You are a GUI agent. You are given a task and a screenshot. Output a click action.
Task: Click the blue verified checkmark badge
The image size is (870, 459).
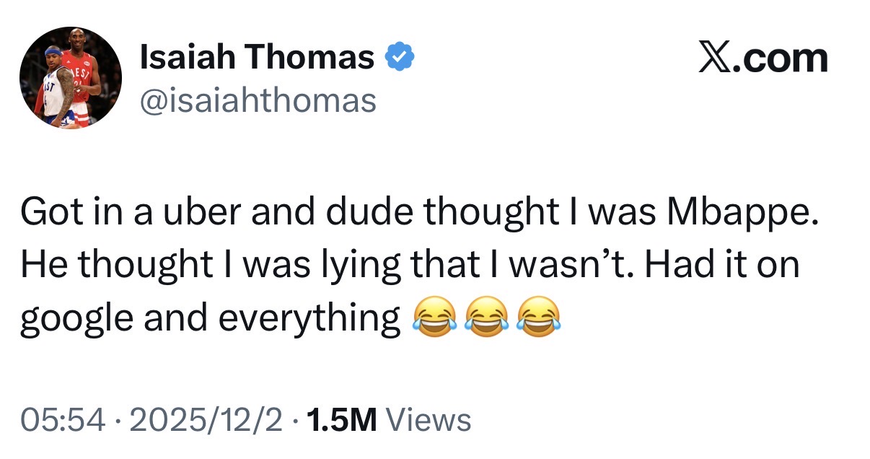(x=400, y=56)
